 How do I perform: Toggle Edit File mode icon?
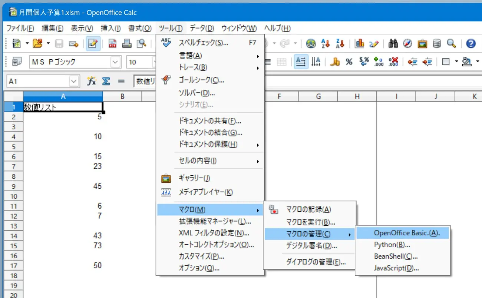pyautogui.click(x=93, y=43)
